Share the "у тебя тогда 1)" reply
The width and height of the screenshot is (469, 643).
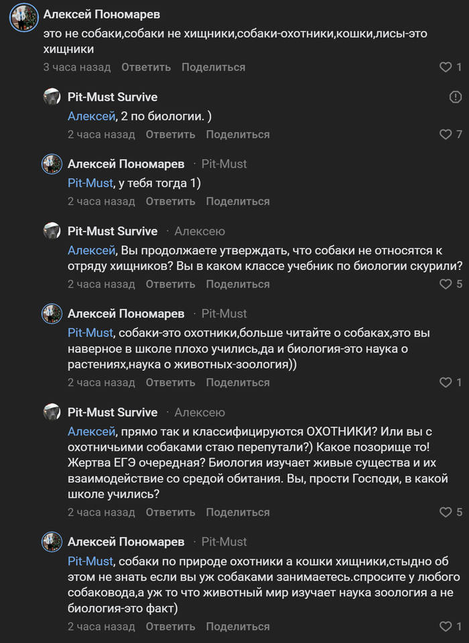pyautogui.click(x=238, y=201)
